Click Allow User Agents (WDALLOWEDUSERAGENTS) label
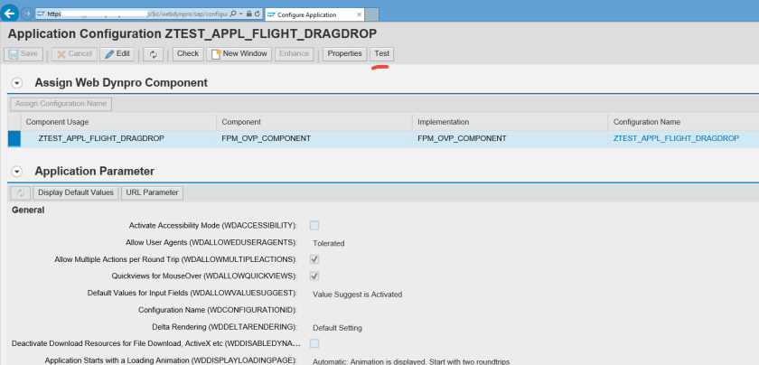This screenshot has width=759, height=365. click(x=211, y=242)
